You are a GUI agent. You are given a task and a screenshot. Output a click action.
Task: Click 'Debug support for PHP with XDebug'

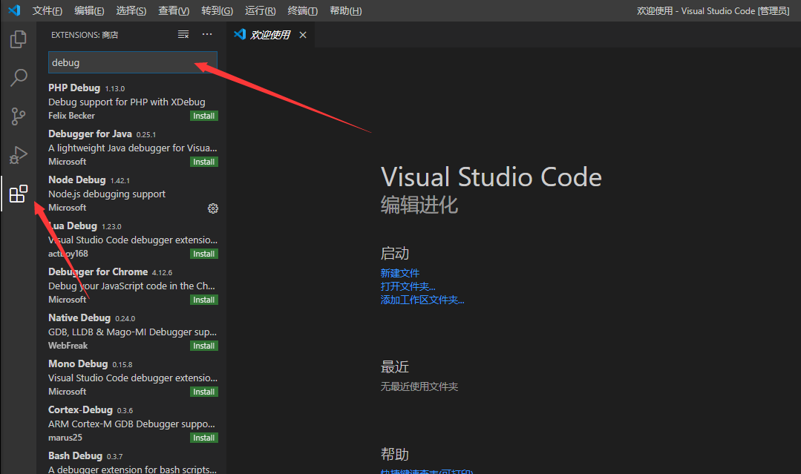tap(127, 102)
